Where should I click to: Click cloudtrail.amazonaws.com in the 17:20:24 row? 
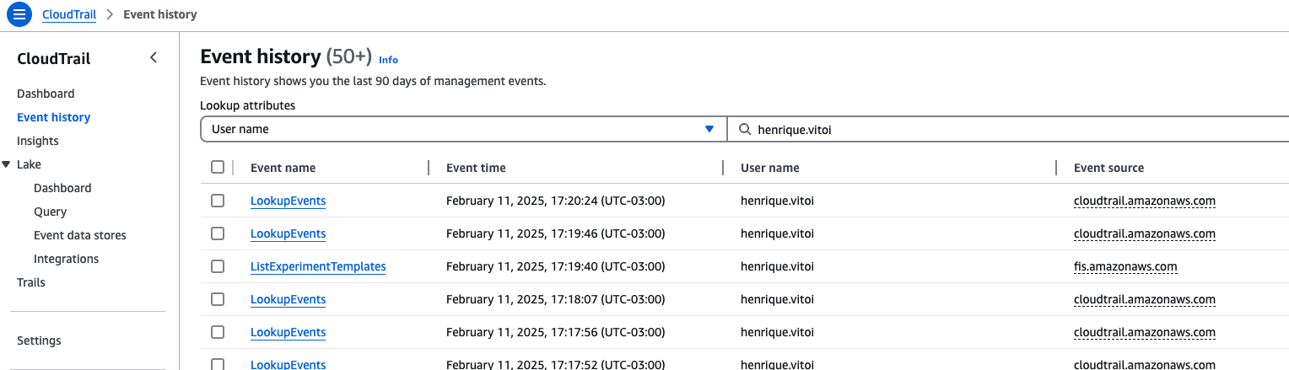[1145, 201]
